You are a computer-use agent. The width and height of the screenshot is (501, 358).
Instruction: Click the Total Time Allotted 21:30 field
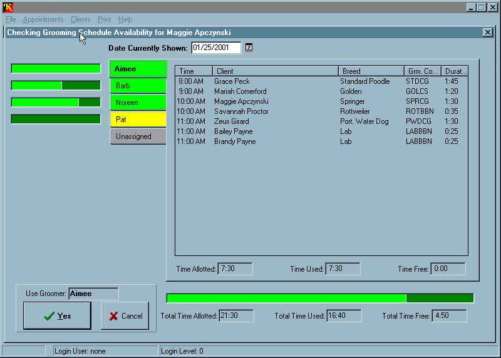tap(236, 316)
